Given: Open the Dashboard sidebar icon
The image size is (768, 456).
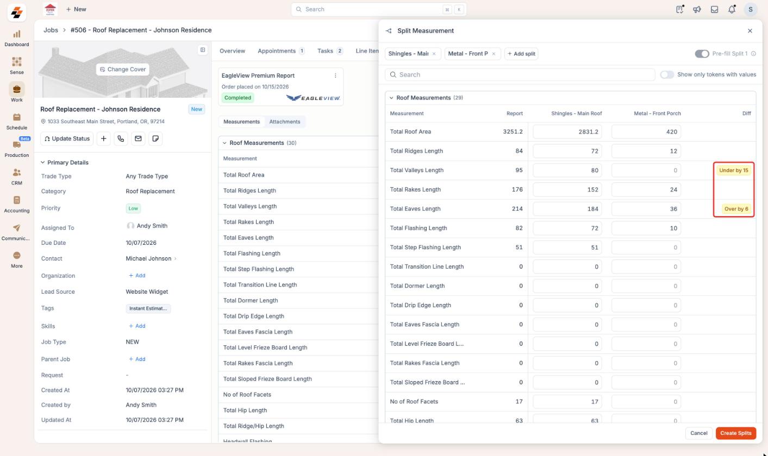Looking at the screenshot, I should [16, 34].
